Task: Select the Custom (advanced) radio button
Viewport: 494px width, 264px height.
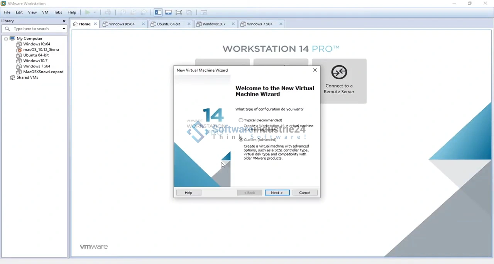Action: [x=241, y=140]
